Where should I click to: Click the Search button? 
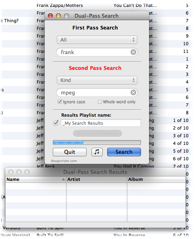[x=124, y=152]
